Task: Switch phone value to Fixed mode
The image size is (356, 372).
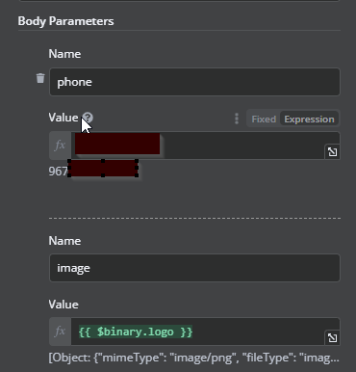Action: tap(264, 120)
